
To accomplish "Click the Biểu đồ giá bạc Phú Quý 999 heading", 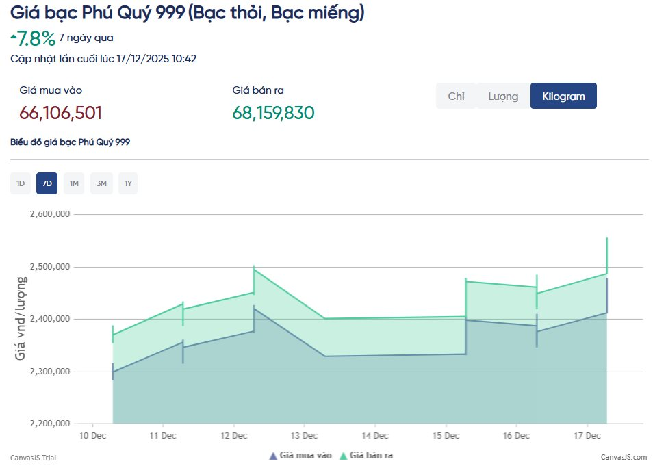I will coord(70,142).
